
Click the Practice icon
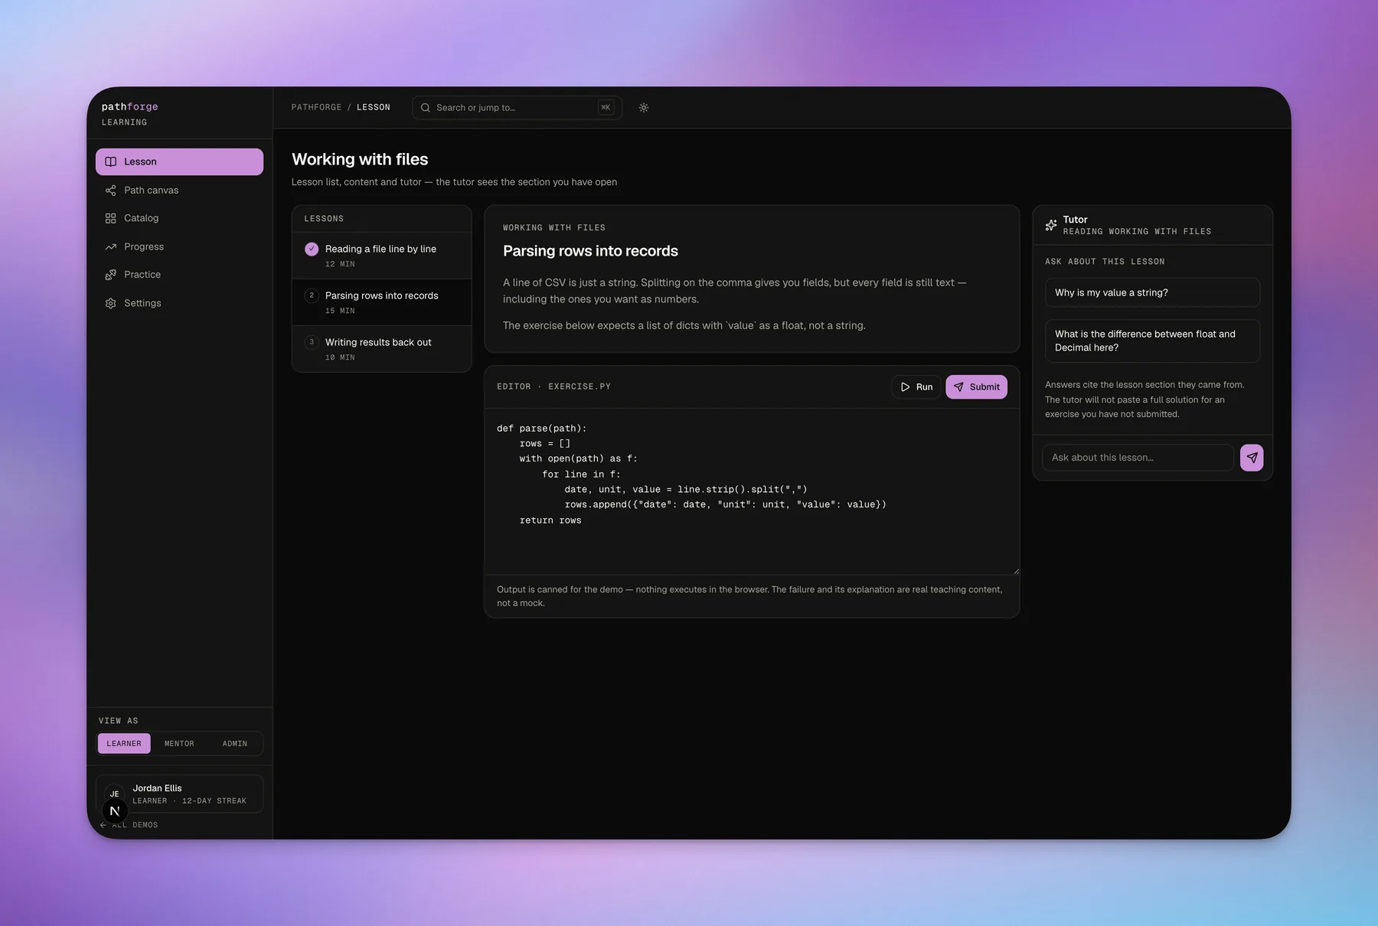pyautogui.click(x=111, y=275)
